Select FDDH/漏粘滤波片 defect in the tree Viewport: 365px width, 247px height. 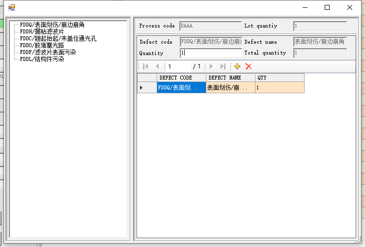41,31
